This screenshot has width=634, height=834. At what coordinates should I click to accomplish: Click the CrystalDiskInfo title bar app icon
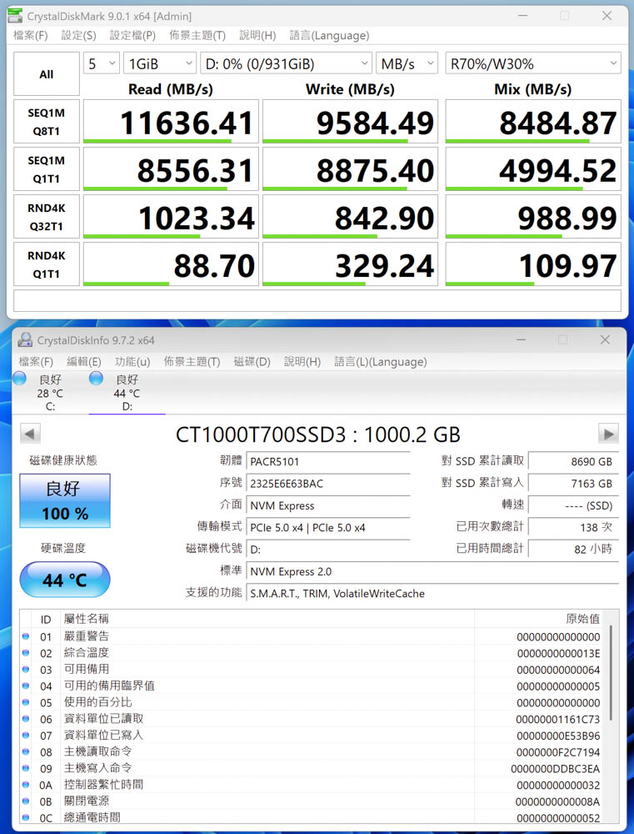tap(25, 340)
